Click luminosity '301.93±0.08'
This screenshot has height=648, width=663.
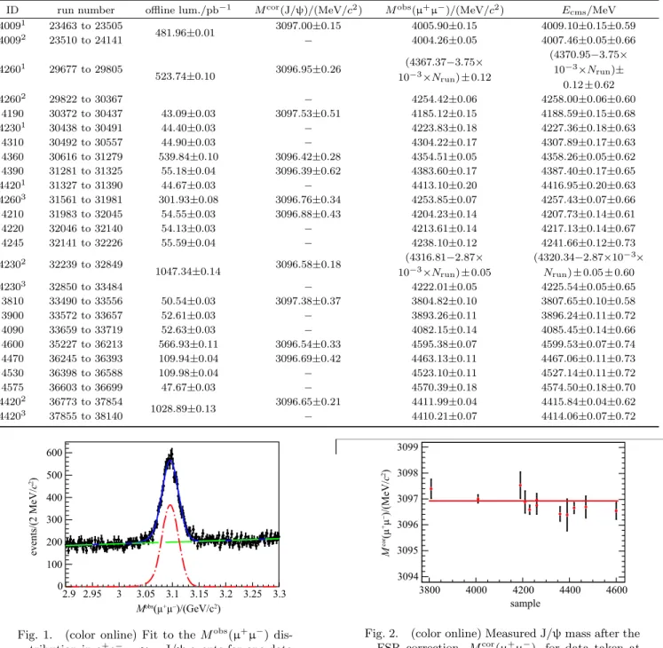click(x=188, y=200)
